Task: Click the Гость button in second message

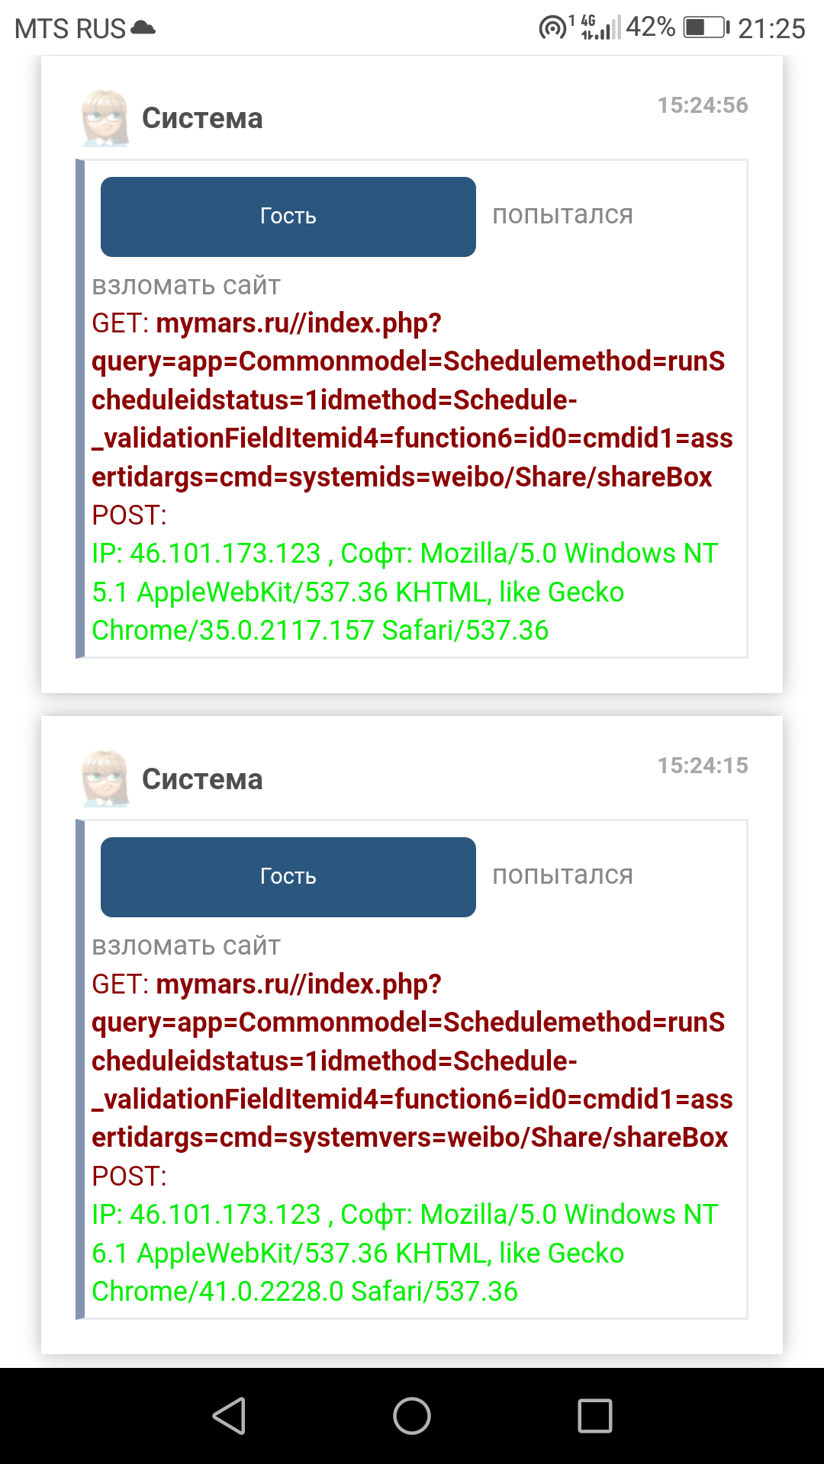Action: (x=288, y=877)
